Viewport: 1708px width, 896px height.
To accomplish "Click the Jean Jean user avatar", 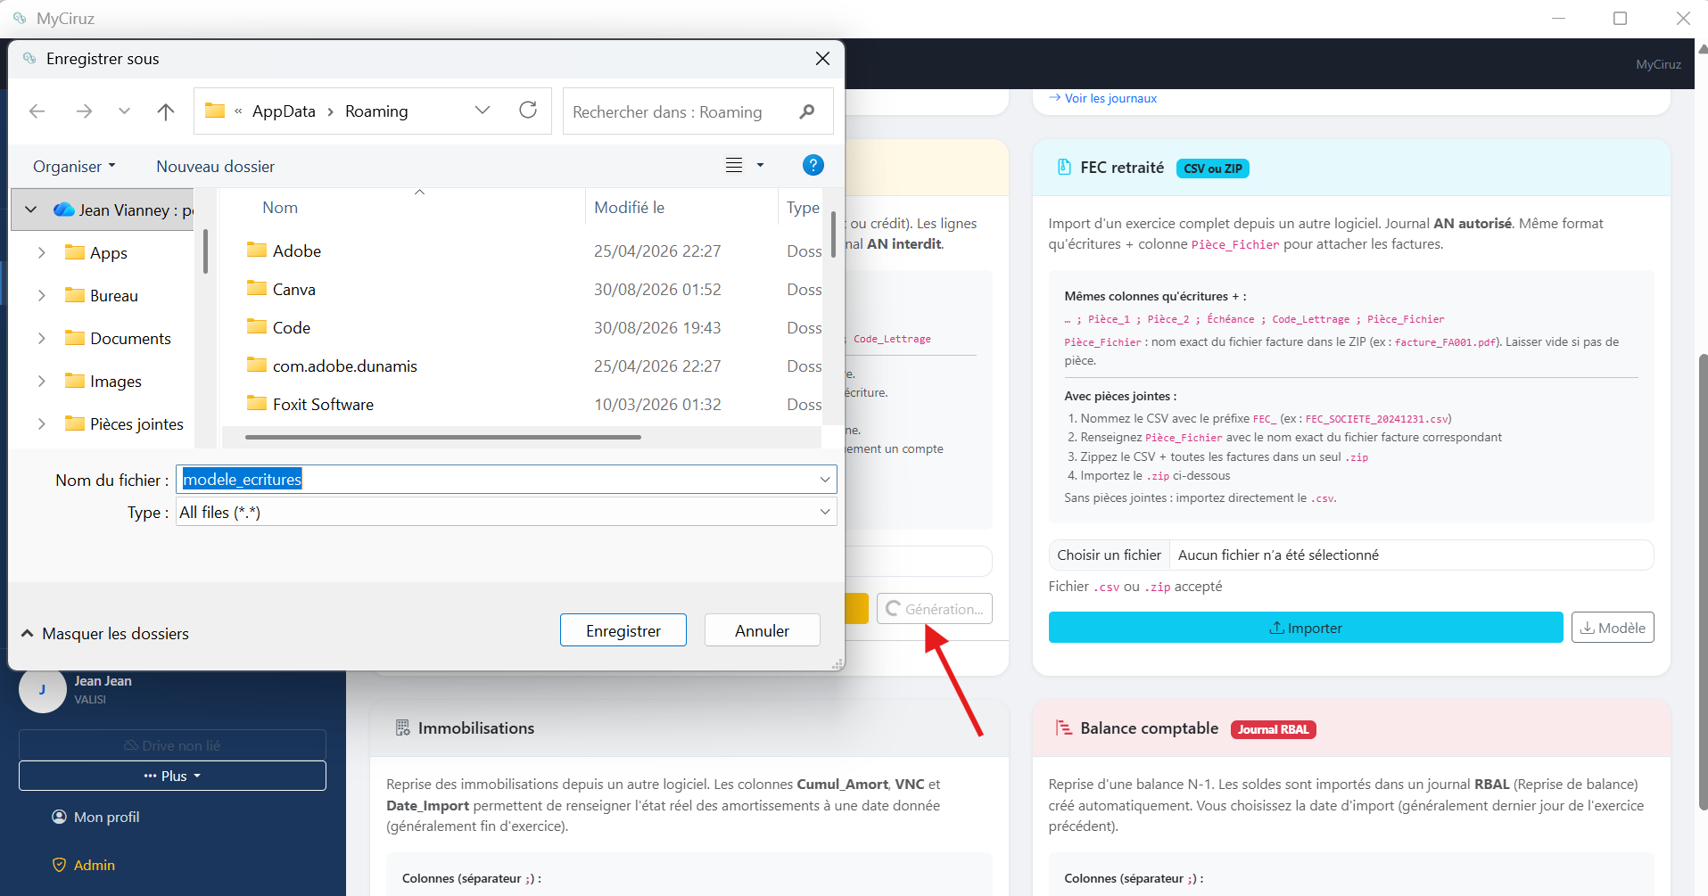I will 42,689.
